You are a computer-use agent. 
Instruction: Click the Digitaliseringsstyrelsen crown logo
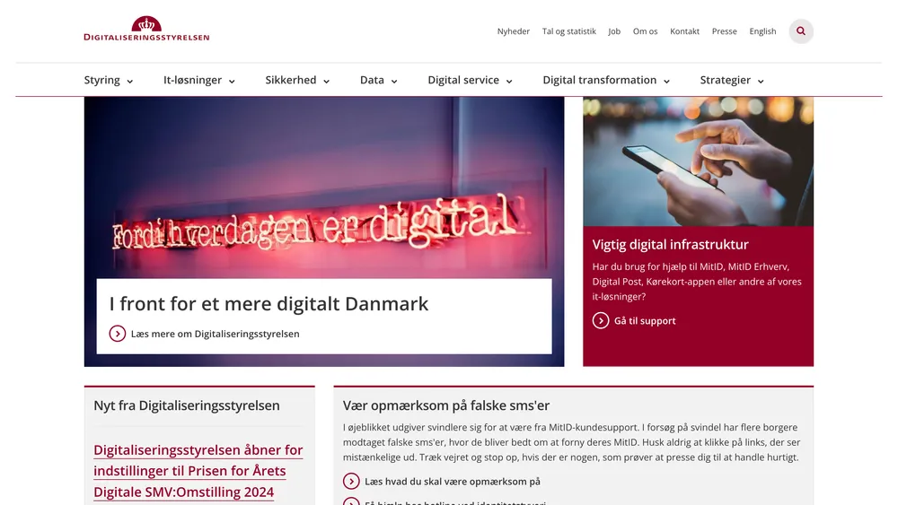pyautogui.click(x=146, y=29)
